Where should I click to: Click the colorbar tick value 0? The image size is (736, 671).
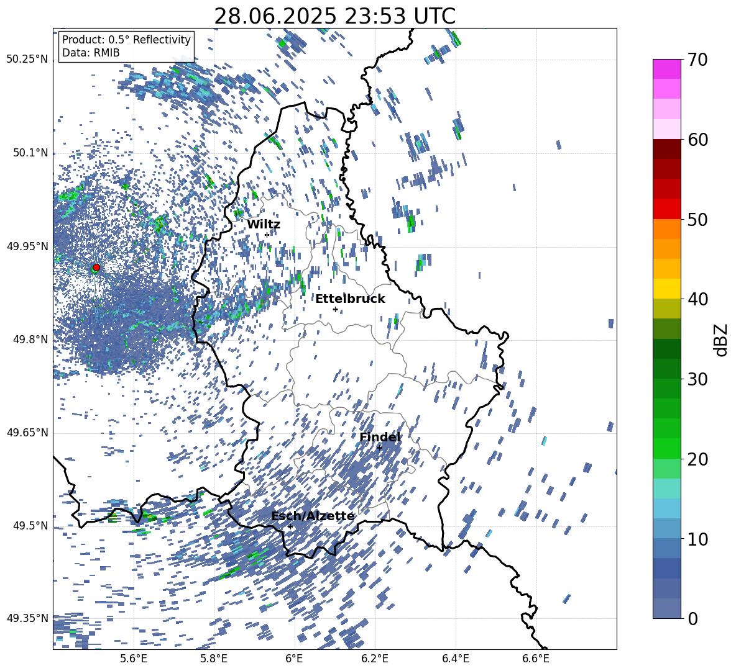[692, 618]
